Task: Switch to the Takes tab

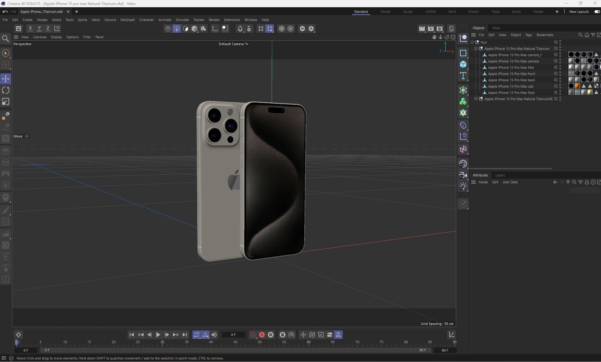Action: 496,28
